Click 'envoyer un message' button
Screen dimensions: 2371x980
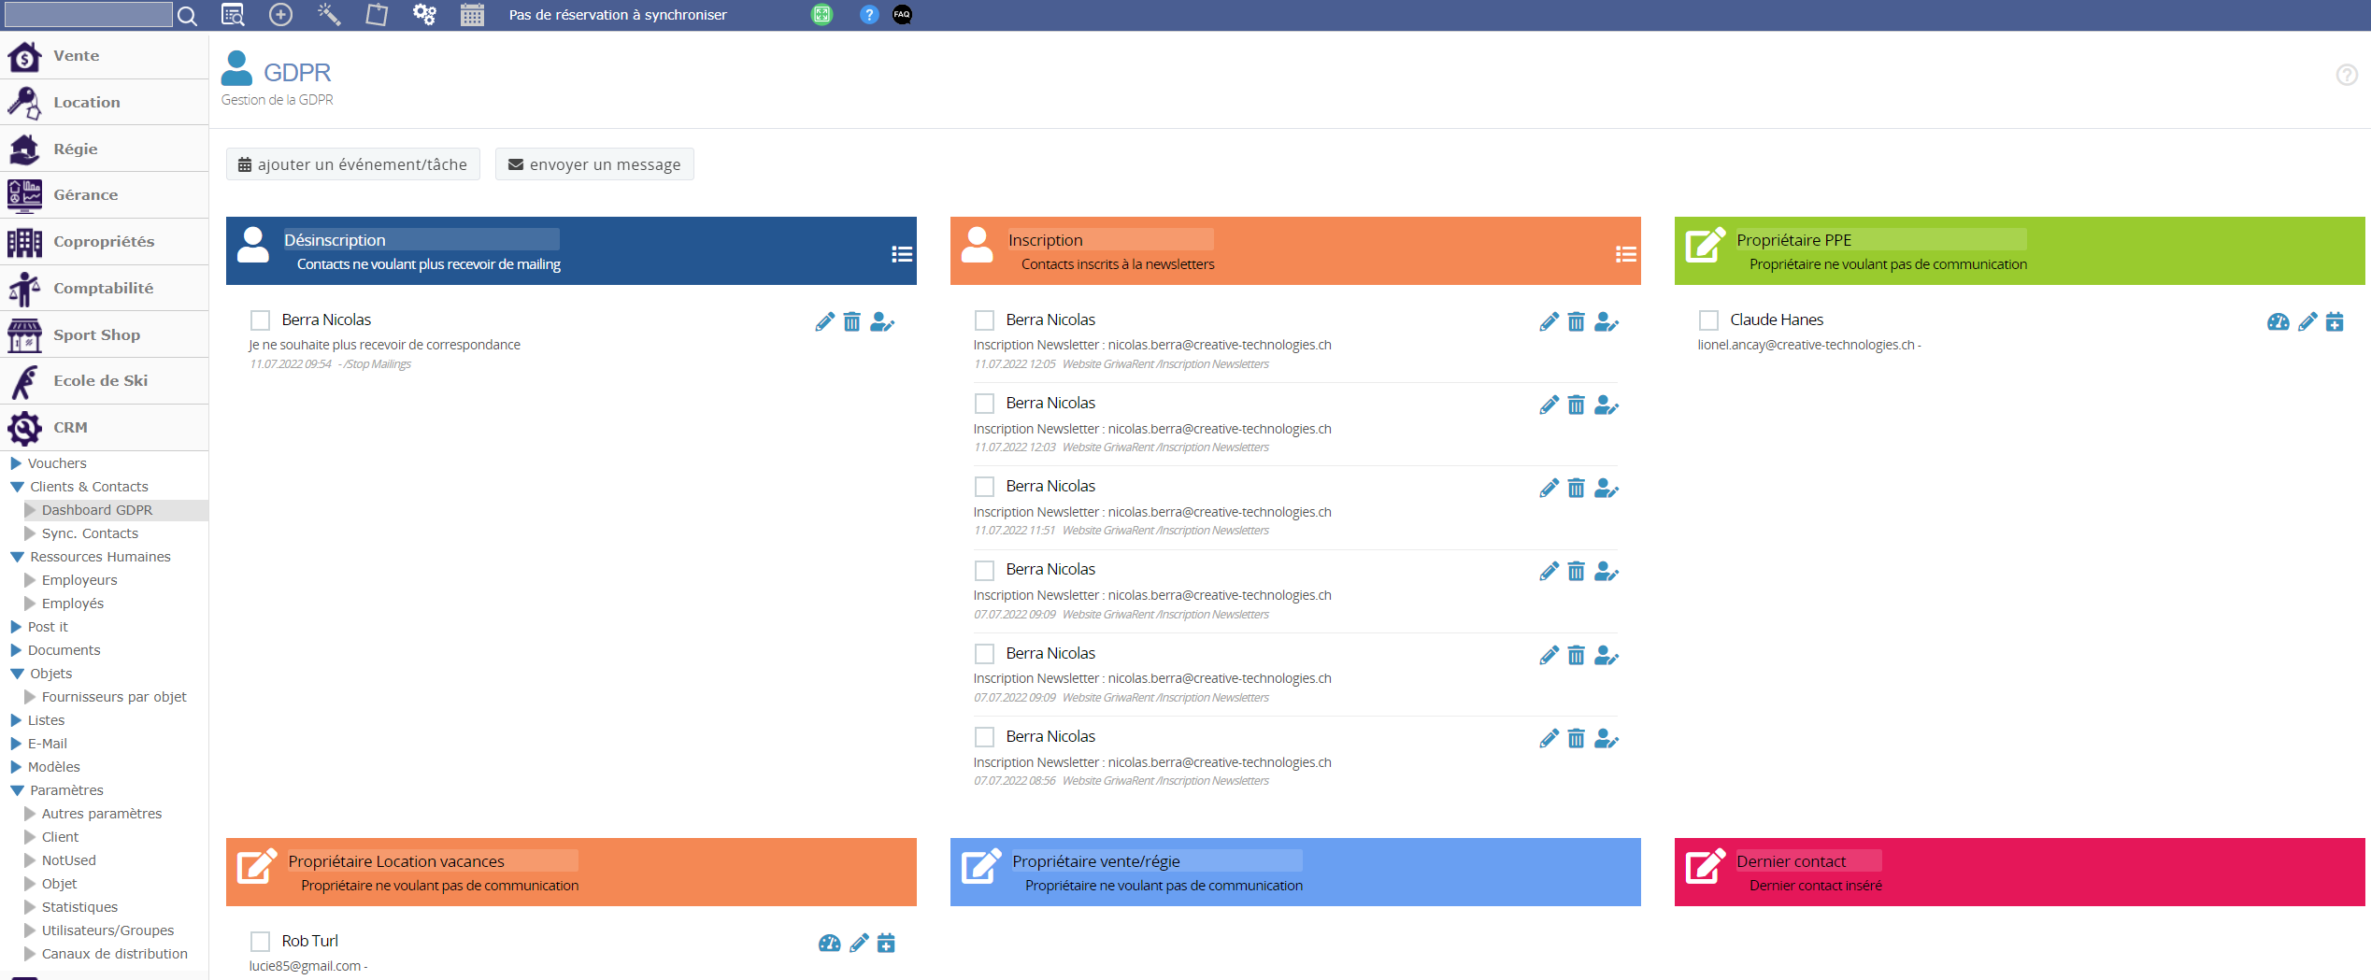click(594, 164)
